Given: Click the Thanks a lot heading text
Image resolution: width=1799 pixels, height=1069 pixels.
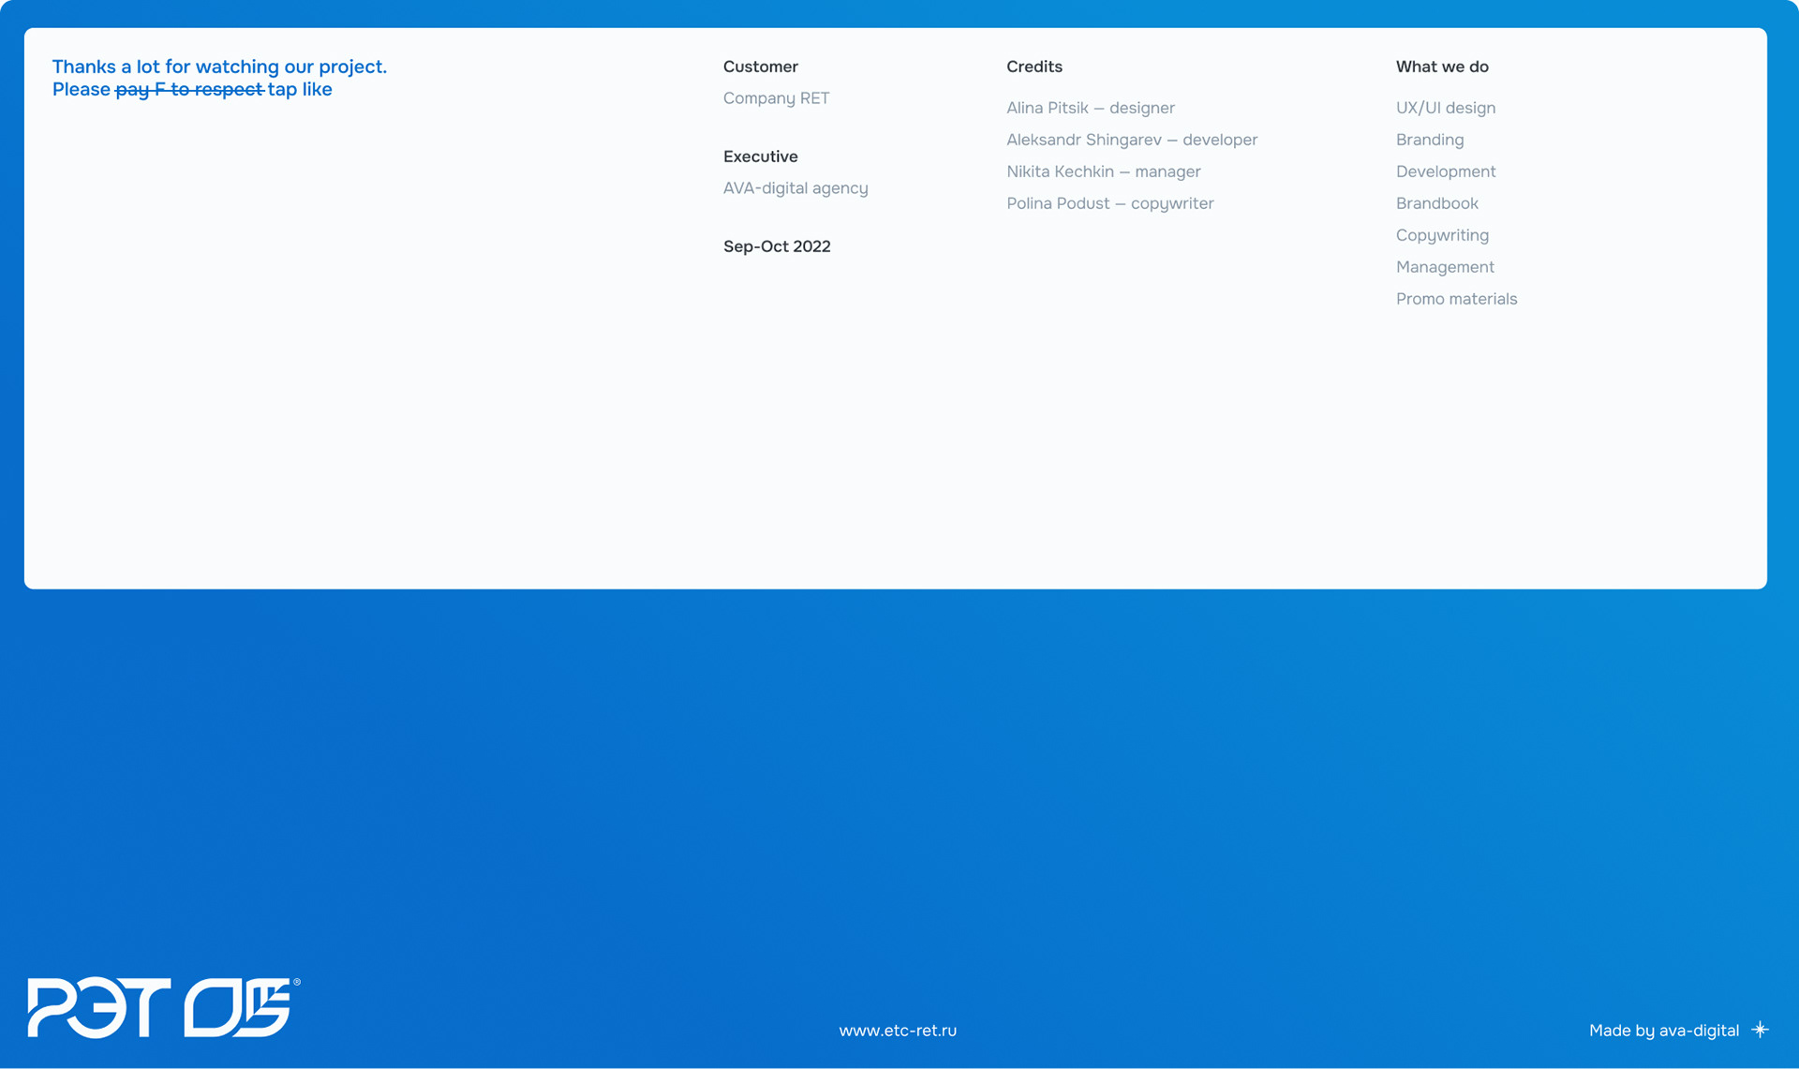Looking at the screenshot, I should (x=219, y=67).
